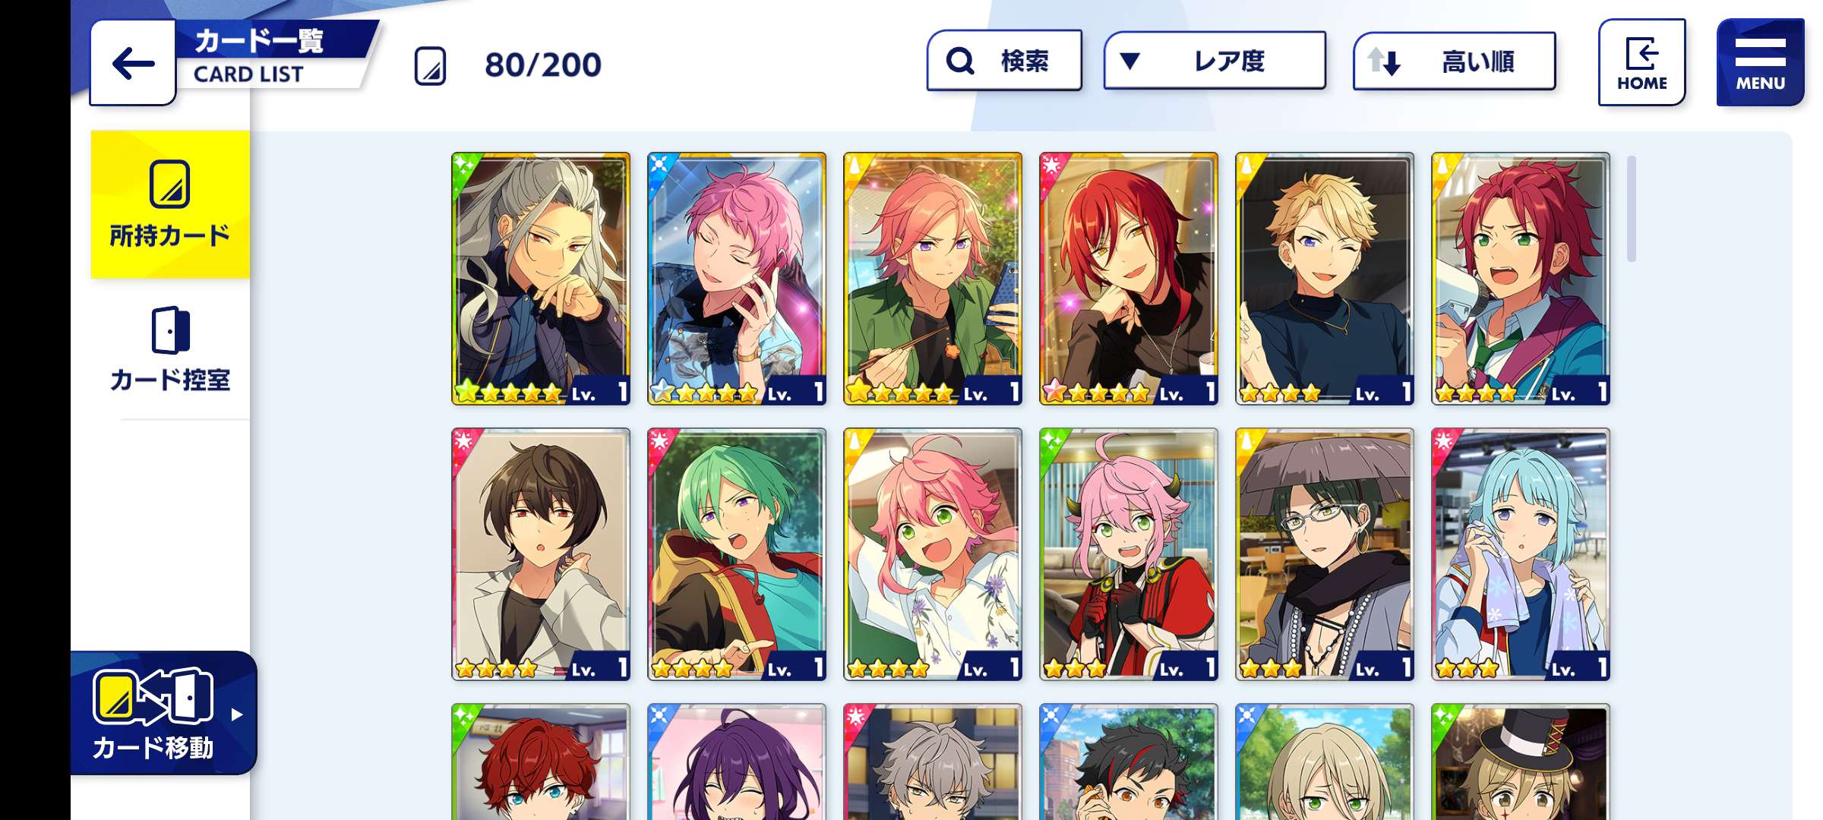
Task: Click the magnifier in the 検索 search button
Action: tap(960, 61)
